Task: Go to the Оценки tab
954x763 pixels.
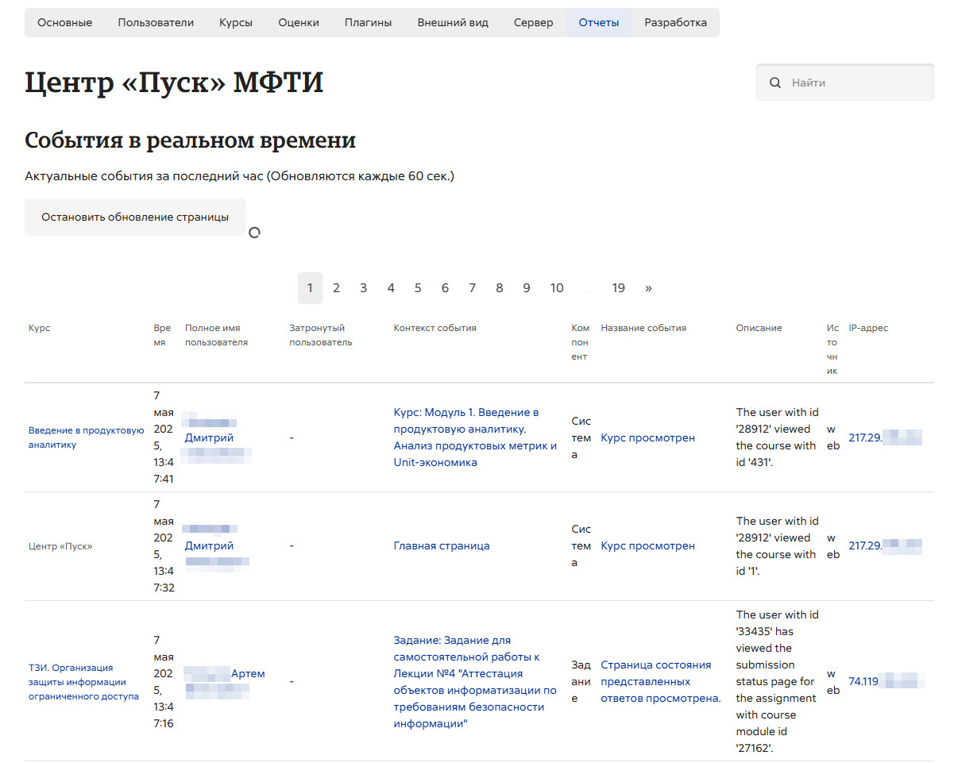Action: pyautogui.click(x=299, y=22)
